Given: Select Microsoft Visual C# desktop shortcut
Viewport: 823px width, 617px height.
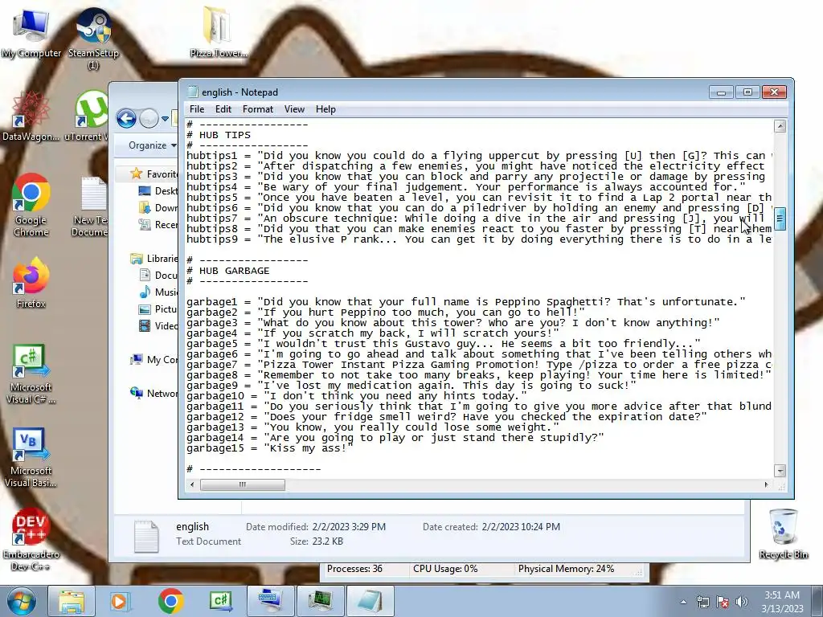Looking at the screenshot, I should (31, 374).
